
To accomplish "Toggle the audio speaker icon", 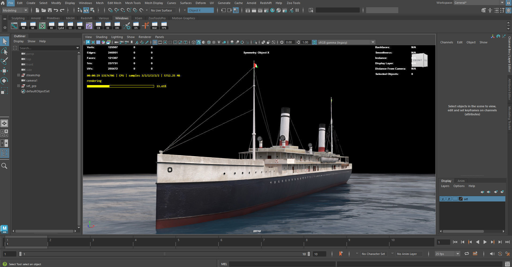I will tap(492, 254).
